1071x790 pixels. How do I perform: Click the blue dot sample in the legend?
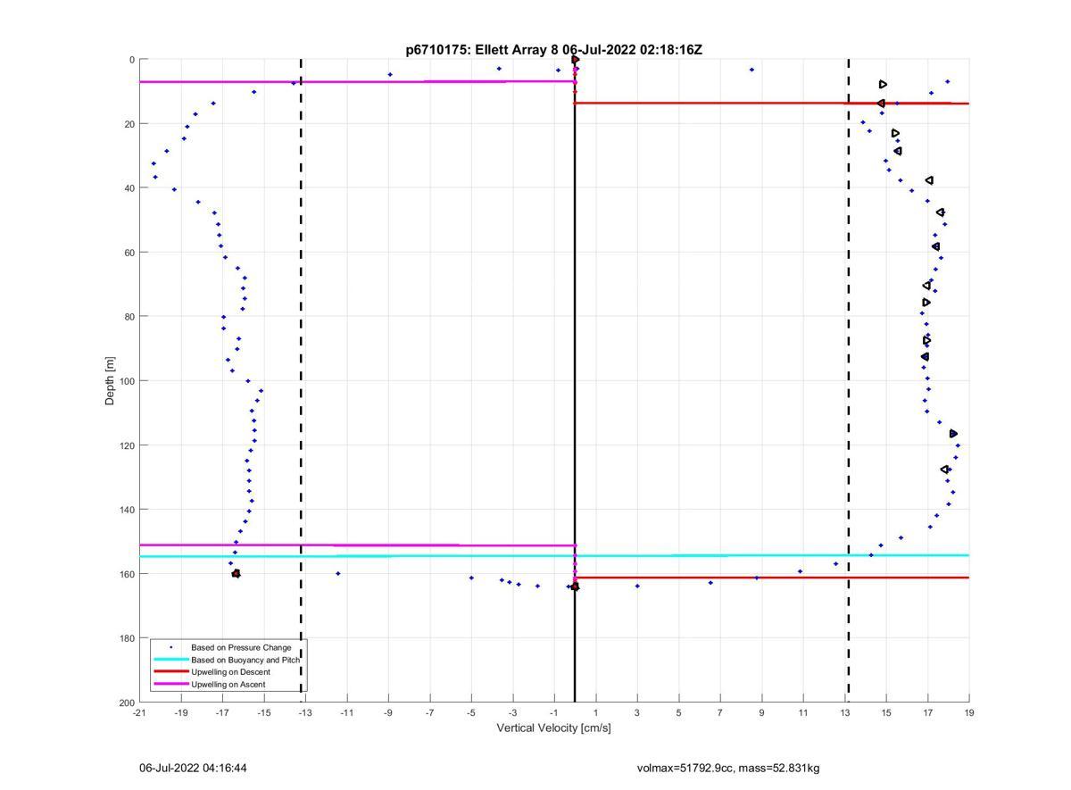(171, 647)
